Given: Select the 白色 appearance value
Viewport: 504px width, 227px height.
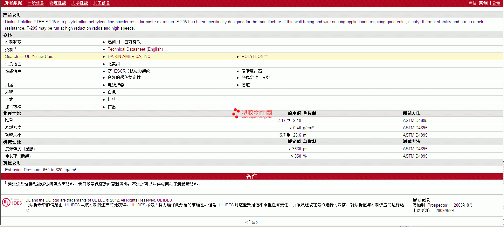Looking at the screenshot, I should coord(112,92).
